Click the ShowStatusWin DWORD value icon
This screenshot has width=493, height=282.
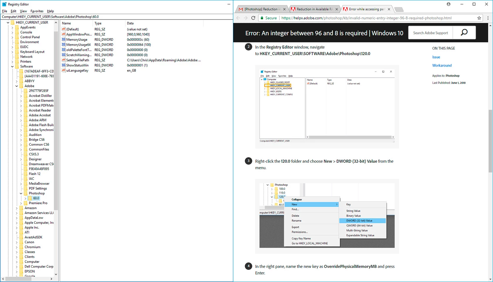tap(64, 65)
